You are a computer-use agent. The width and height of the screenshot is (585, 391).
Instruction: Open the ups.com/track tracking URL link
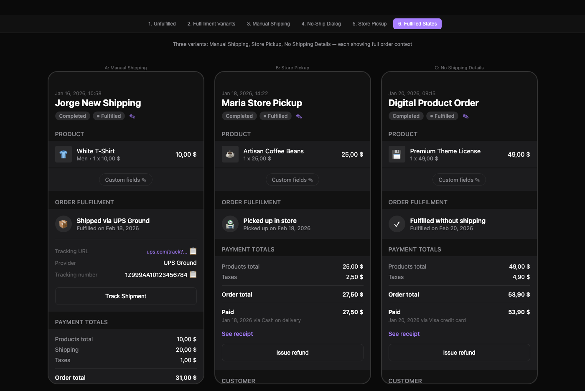click(x=167, y=251)
